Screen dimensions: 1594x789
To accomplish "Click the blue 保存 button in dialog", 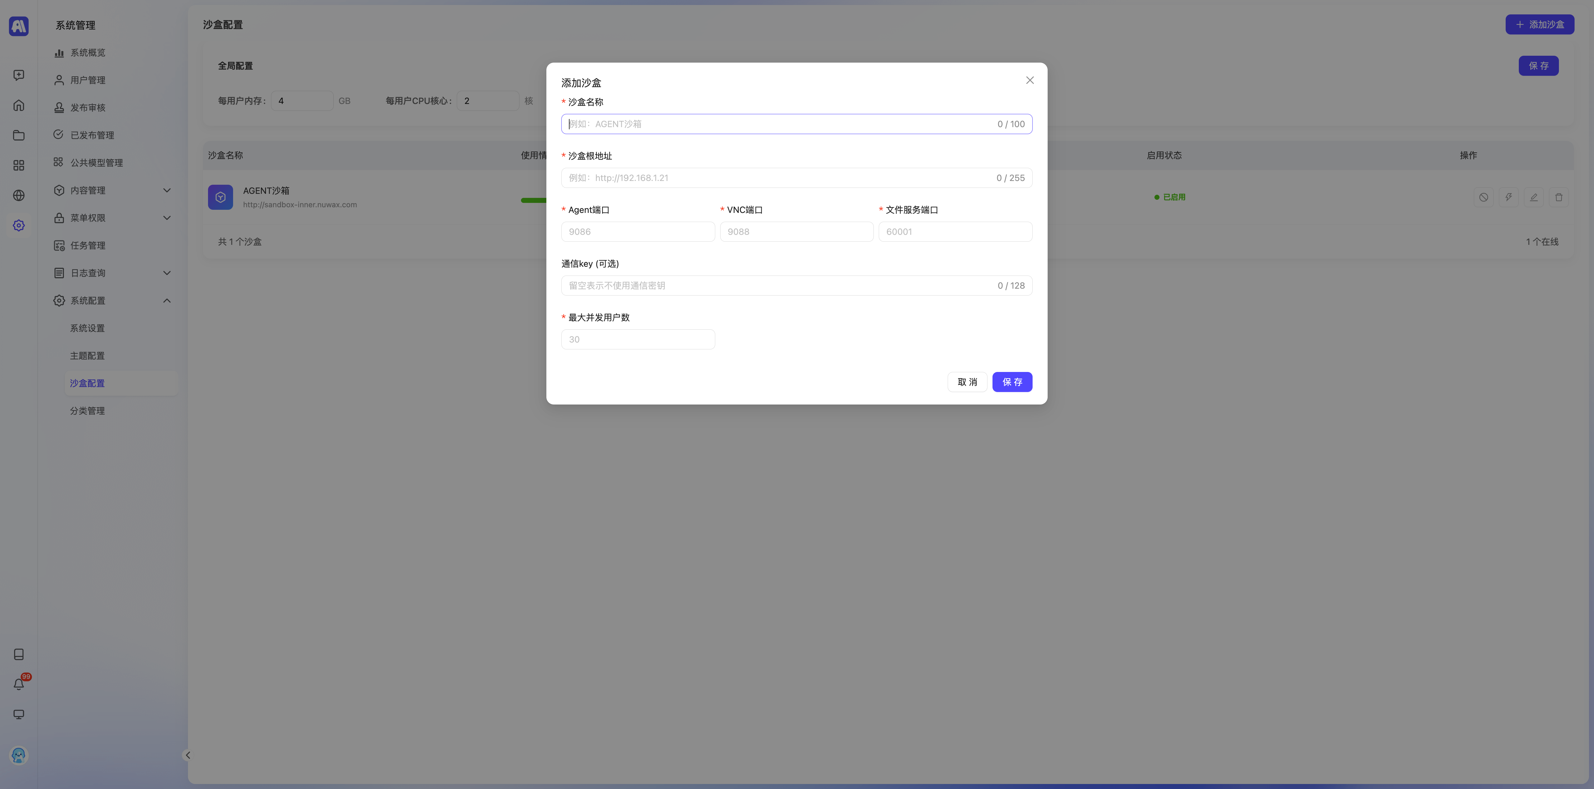I will pyautogui.click(x=1012, y=382).
